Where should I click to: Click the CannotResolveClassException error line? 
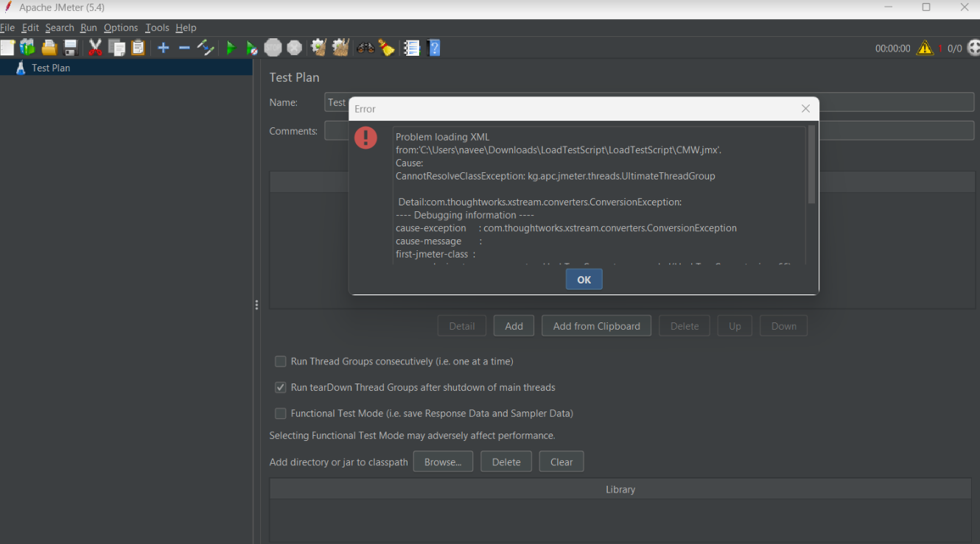coord(556,176)
